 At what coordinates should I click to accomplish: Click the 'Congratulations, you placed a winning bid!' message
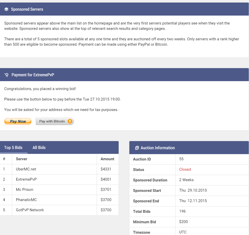tap(40, 89)
